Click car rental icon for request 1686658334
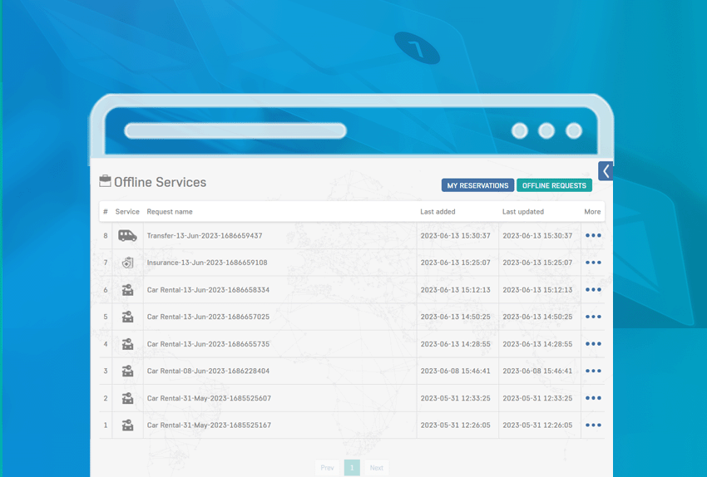This screenshot has width=707, height=477. coord(127,290)
